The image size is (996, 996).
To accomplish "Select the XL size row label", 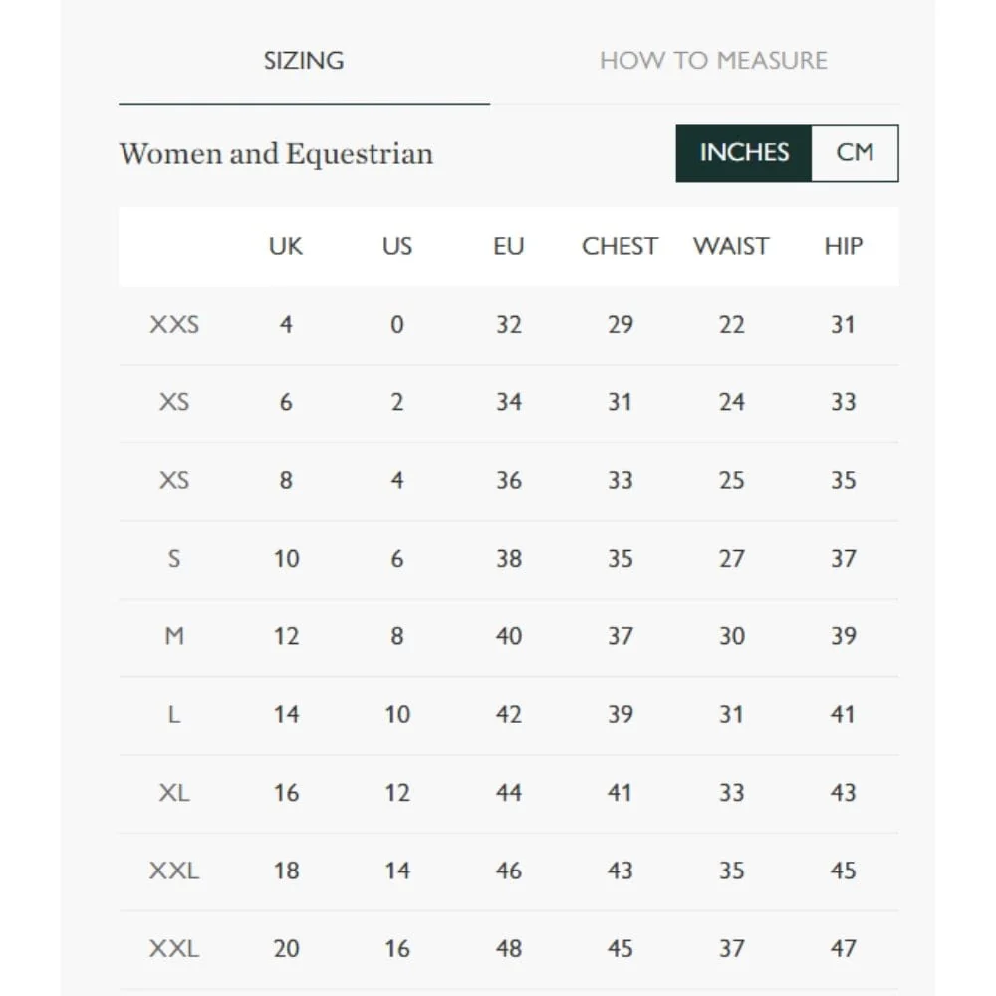I will (x=174, y=793).
